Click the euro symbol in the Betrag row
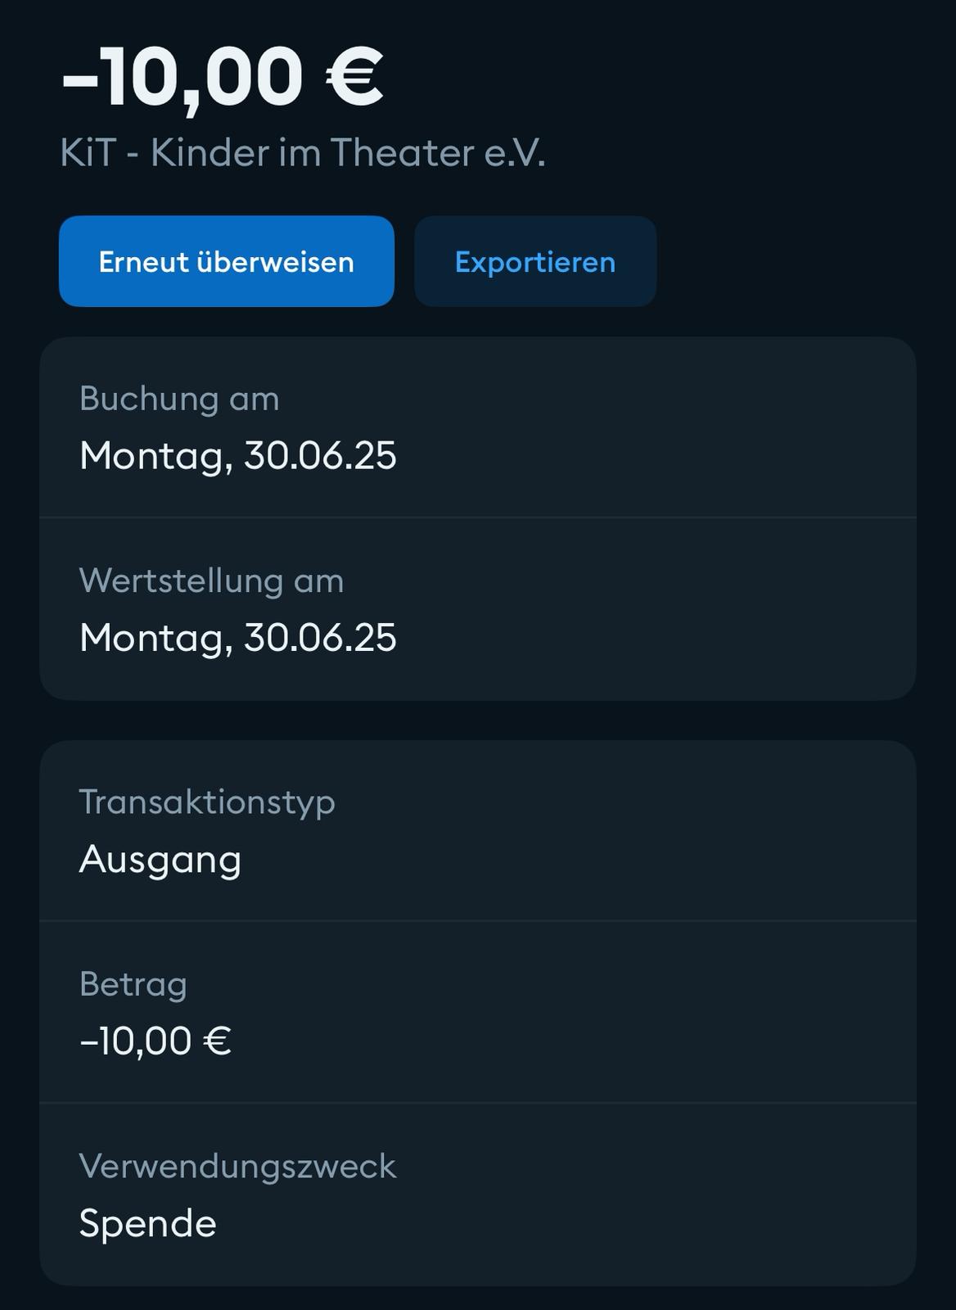 217,1041
